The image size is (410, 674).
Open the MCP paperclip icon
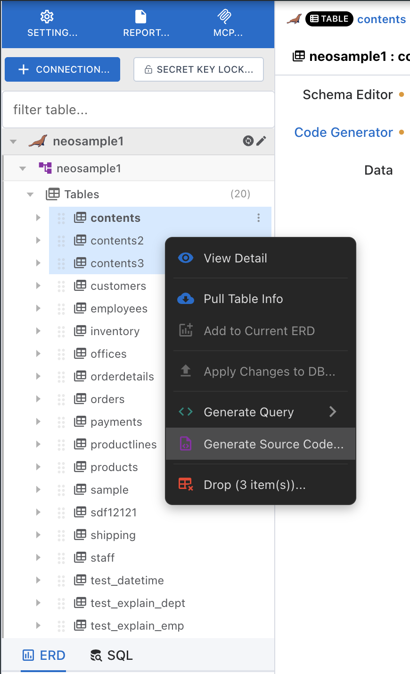coord(224,17)
